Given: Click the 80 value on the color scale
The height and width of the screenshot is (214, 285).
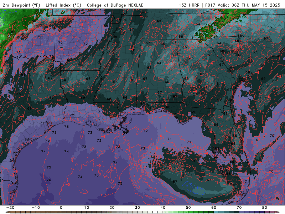Looking at the screenshot, I should coord(265,208).
